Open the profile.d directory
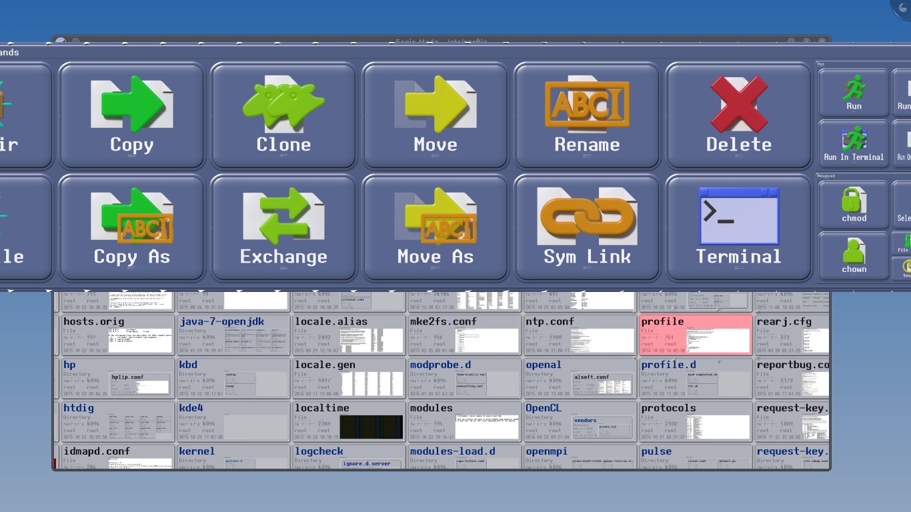The width and height of the screenshot is (911, 512). pos(695,378)
